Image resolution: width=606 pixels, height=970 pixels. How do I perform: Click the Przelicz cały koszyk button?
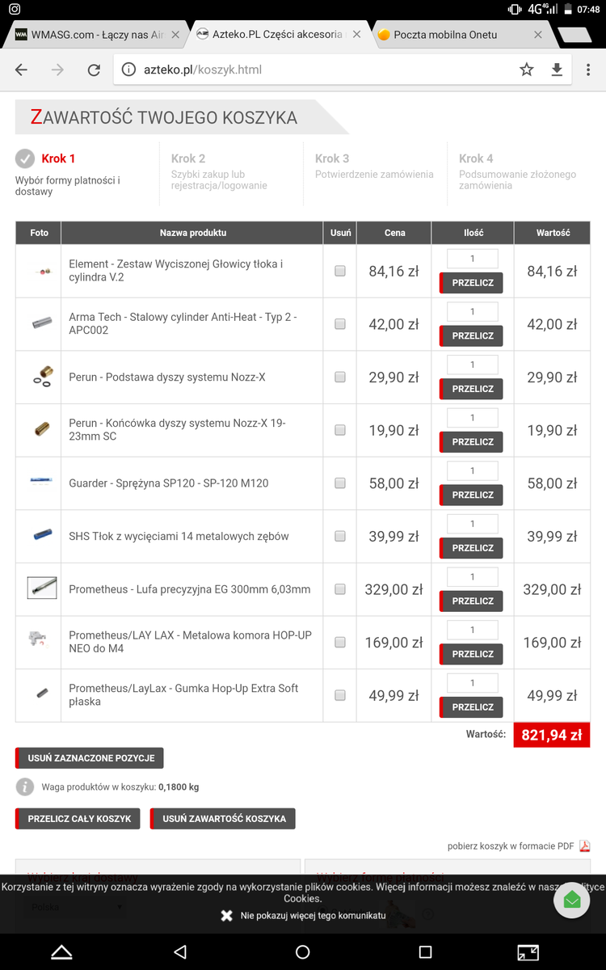coord(78,819)
